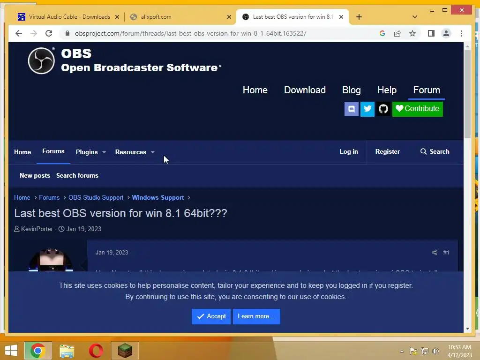Click the New posts link
Screen dimensions: 480x360
(35, 176)
